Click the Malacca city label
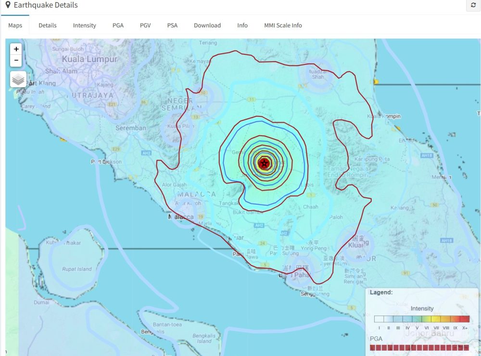Screen dimensions: 481x356 [181, 217]
